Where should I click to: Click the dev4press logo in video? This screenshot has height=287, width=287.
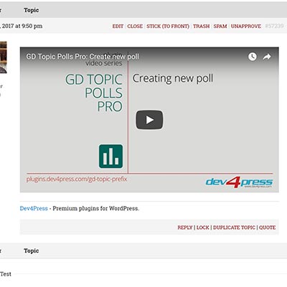pyautogui.click(x=239, y=182)
